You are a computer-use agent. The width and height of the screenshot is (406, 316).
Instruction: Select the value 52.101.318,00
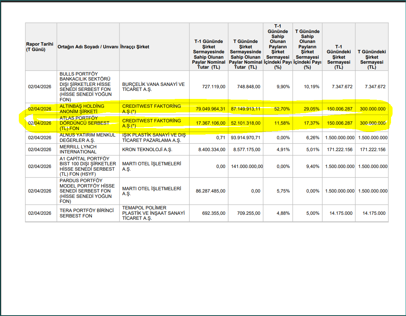(245, 123)
